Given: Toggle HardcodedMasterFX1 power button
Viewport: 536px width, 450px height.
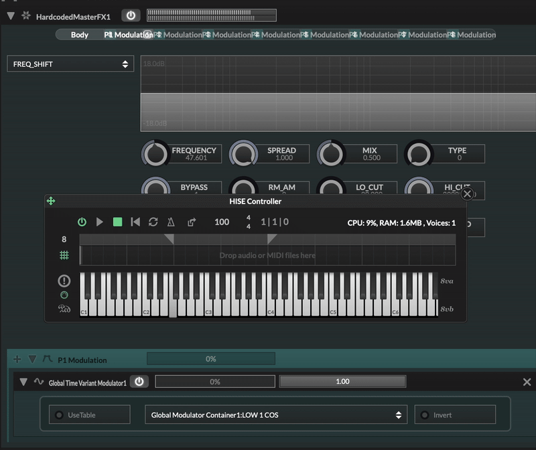Looking at the screenshot, I should (131, 15).
